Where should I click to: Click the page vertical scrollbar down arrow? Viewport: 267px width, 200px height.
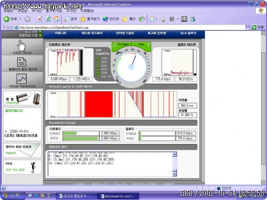tap(263, 182)
